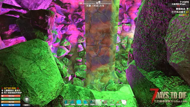Click the green stamina bar 102/102

(11, 99)
